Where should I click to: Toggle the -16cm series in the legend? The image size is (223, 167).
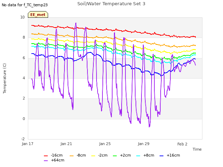point(53,156)
